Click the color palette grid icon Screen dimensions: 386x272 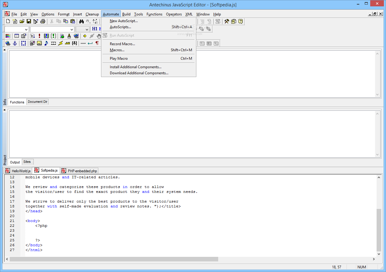[8, 36]
